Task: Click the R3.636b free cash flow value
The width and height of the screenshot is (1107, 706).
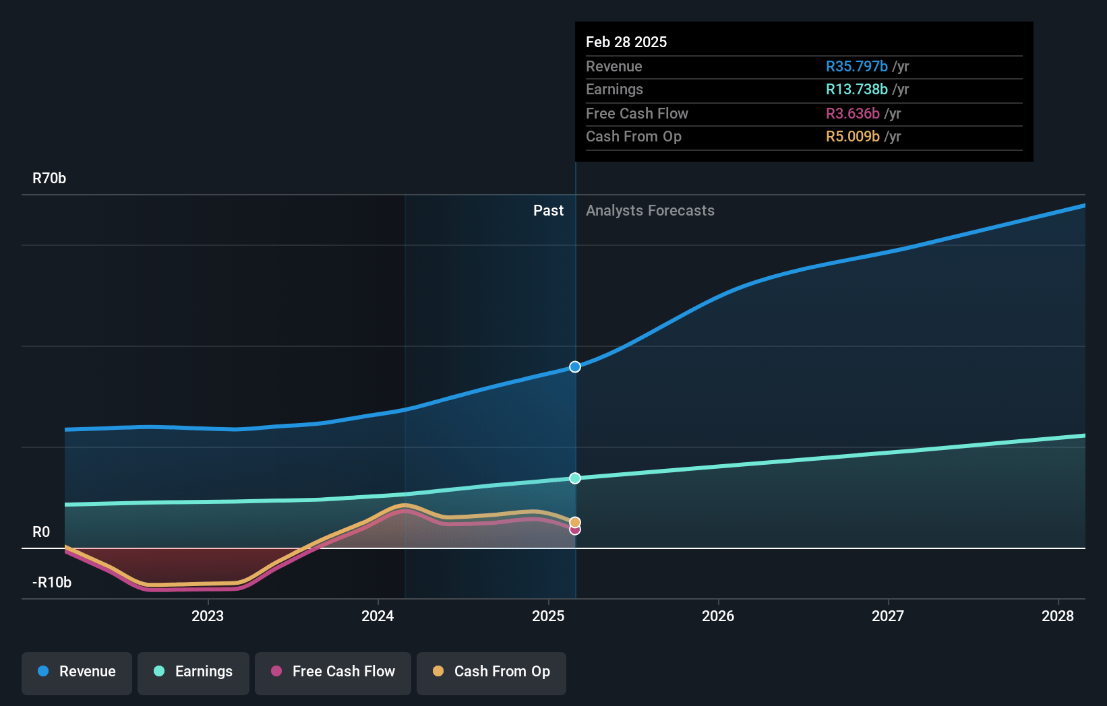Action: [x=853, y=113]
